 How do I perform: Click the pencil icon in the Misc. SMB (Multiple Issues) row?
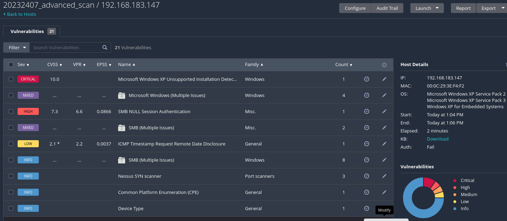coord(384,128)
